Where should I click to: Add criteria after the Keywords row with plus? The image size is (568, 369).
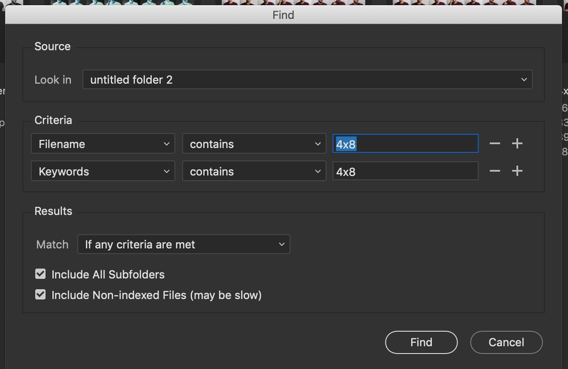(x=517, y=171)
